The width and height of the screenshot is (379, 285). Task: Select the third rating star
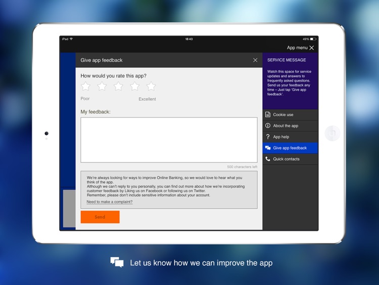118,86
